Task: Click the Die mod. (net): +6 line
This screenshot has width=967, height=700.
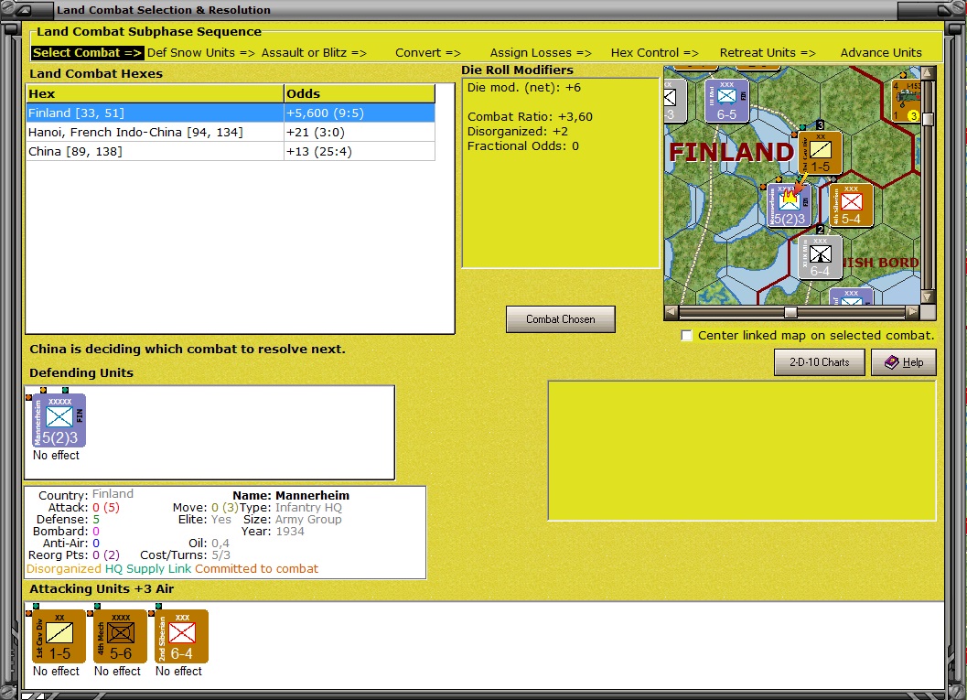Action: (x=523, y=88)
